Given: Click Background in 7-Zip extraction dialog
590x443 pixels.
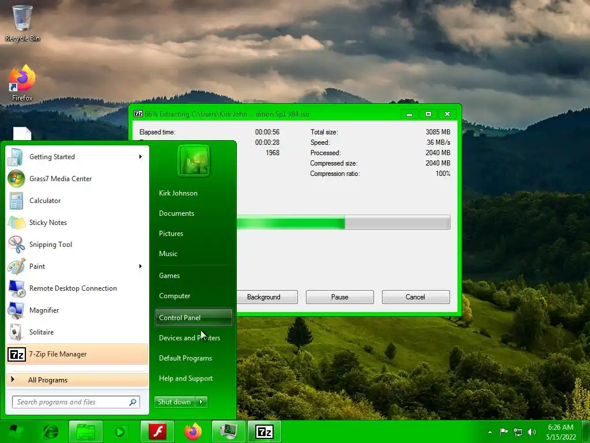Looking at the screenshot, I should [x=267, y=297].
